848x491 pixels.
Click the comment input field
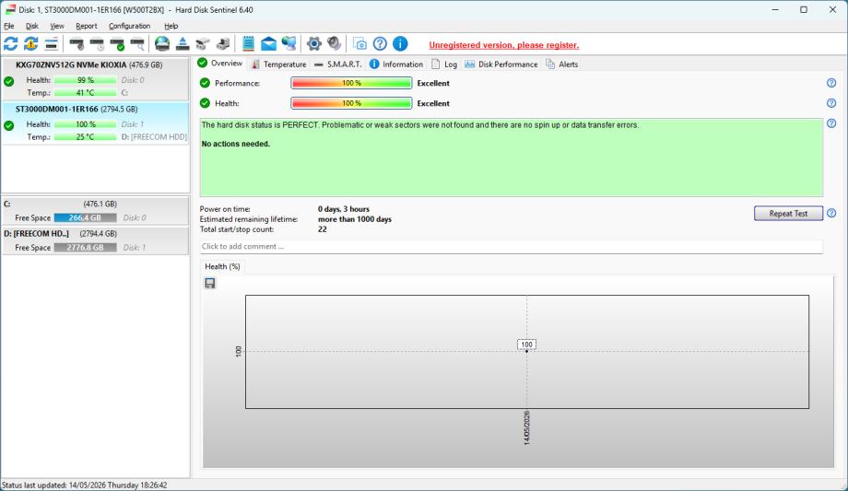(x=511, y=247)
